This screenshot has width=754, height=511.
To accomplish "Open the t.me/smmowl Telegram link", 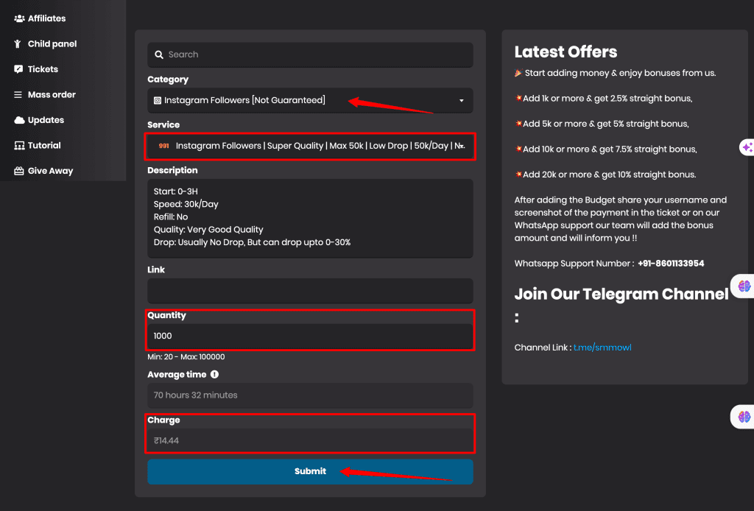I will coord(603,348).
